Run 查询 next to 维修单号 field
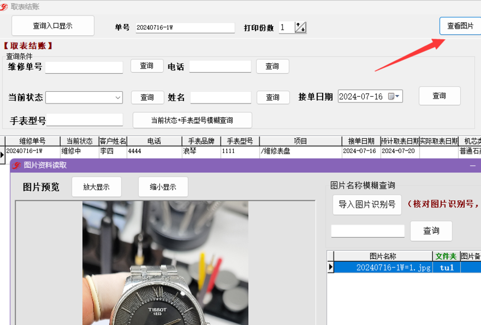The image size is (481, 325). (x=147, y=66)
